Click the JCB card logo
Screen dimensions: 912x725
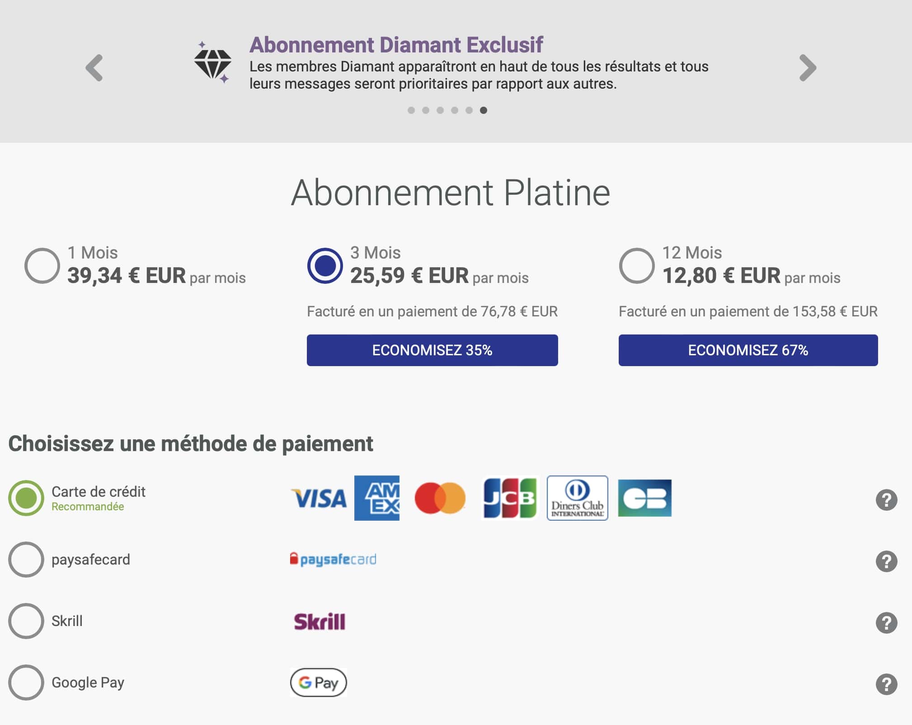[510, 498]
